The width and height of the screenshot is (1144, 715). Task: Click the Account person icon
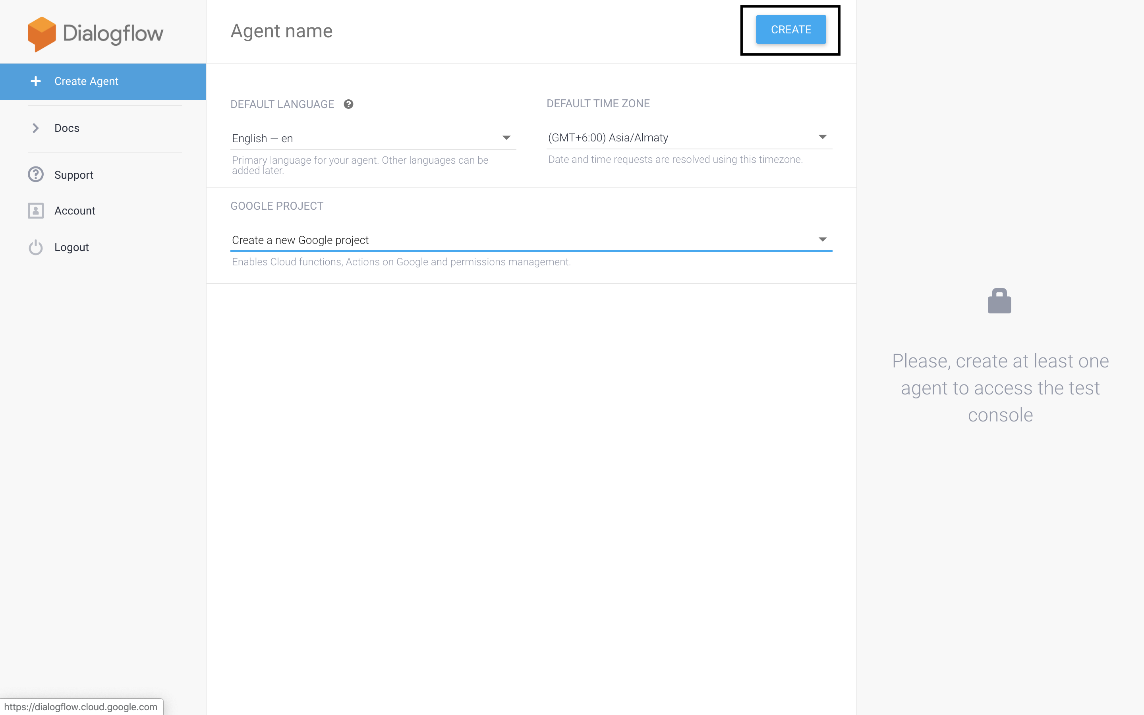[x=35, y=211]
